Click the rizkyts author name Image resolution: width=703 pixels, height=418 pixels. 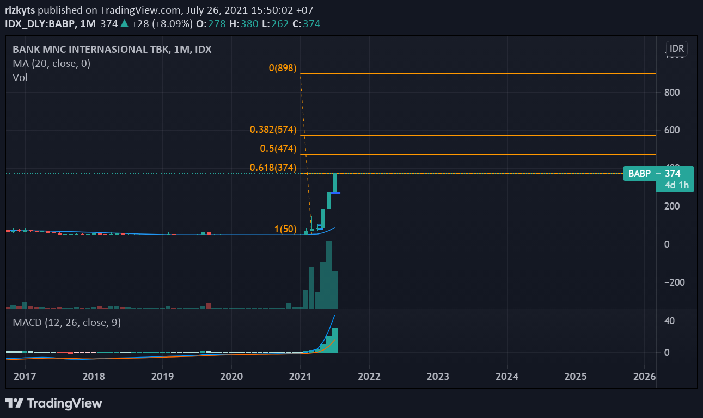[19, 9]
